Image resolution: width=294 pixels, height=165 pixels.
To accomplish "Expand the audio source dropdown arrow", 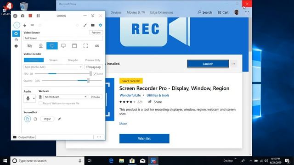I will click(x=34, y=99).
